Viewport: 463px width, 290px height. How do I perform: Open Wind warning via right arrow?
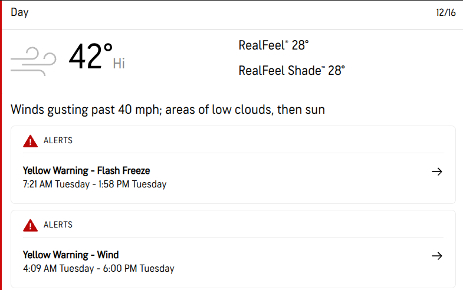click(436, 256)
